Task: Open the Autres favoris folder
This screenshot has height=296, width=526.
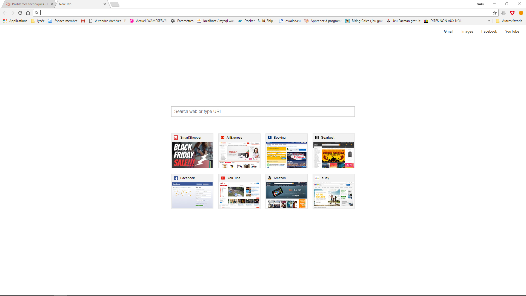Action: coord(509,21)
